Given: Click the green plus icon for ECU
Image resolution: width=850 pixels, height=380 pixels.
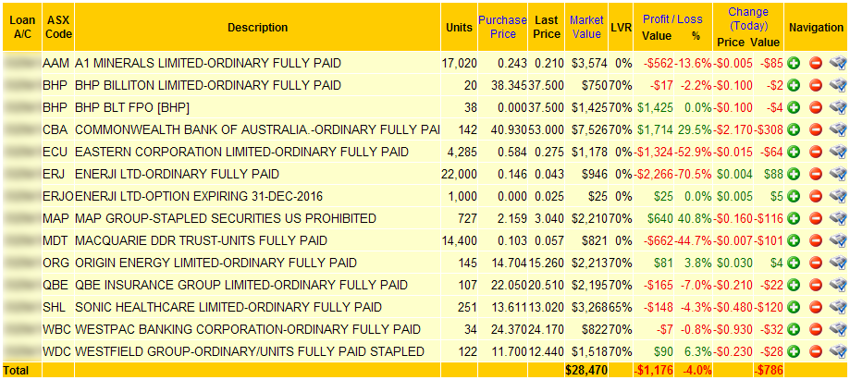Looking at the screenshot, I should [x=794, y=153].
